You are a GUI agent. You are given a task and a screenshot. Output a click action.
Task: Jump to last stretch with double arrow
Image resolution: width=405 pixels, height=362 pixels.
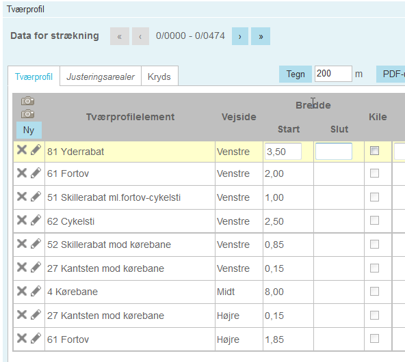261,36
